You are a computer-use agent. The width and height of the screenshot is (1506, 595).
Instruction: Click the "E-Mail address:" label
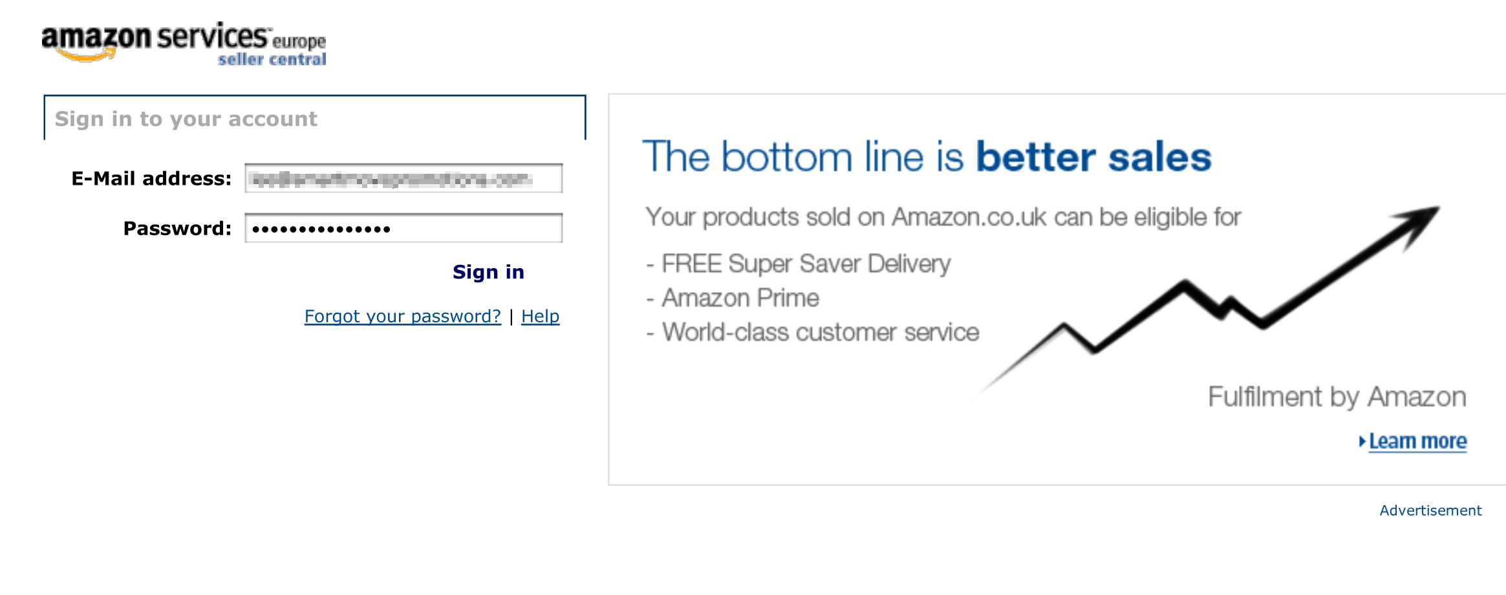coord(151,179)
